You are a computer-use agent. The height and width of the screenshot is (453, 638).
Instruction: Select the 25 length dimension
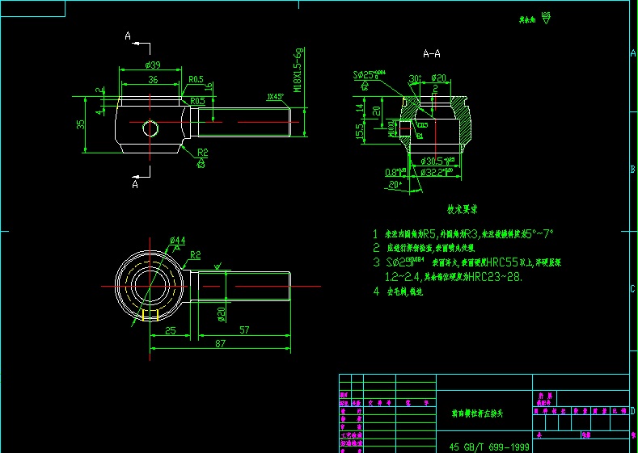click(x=170, y=331)
